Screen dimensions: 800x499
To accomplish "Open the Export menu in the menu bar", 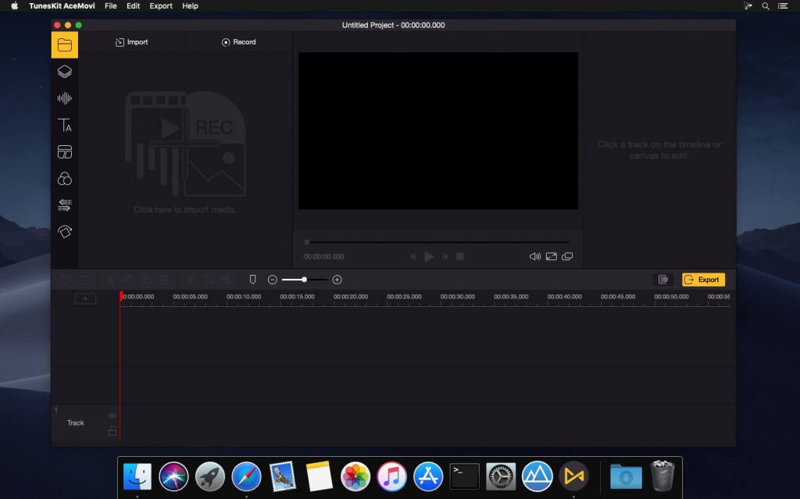I will 160,6.
